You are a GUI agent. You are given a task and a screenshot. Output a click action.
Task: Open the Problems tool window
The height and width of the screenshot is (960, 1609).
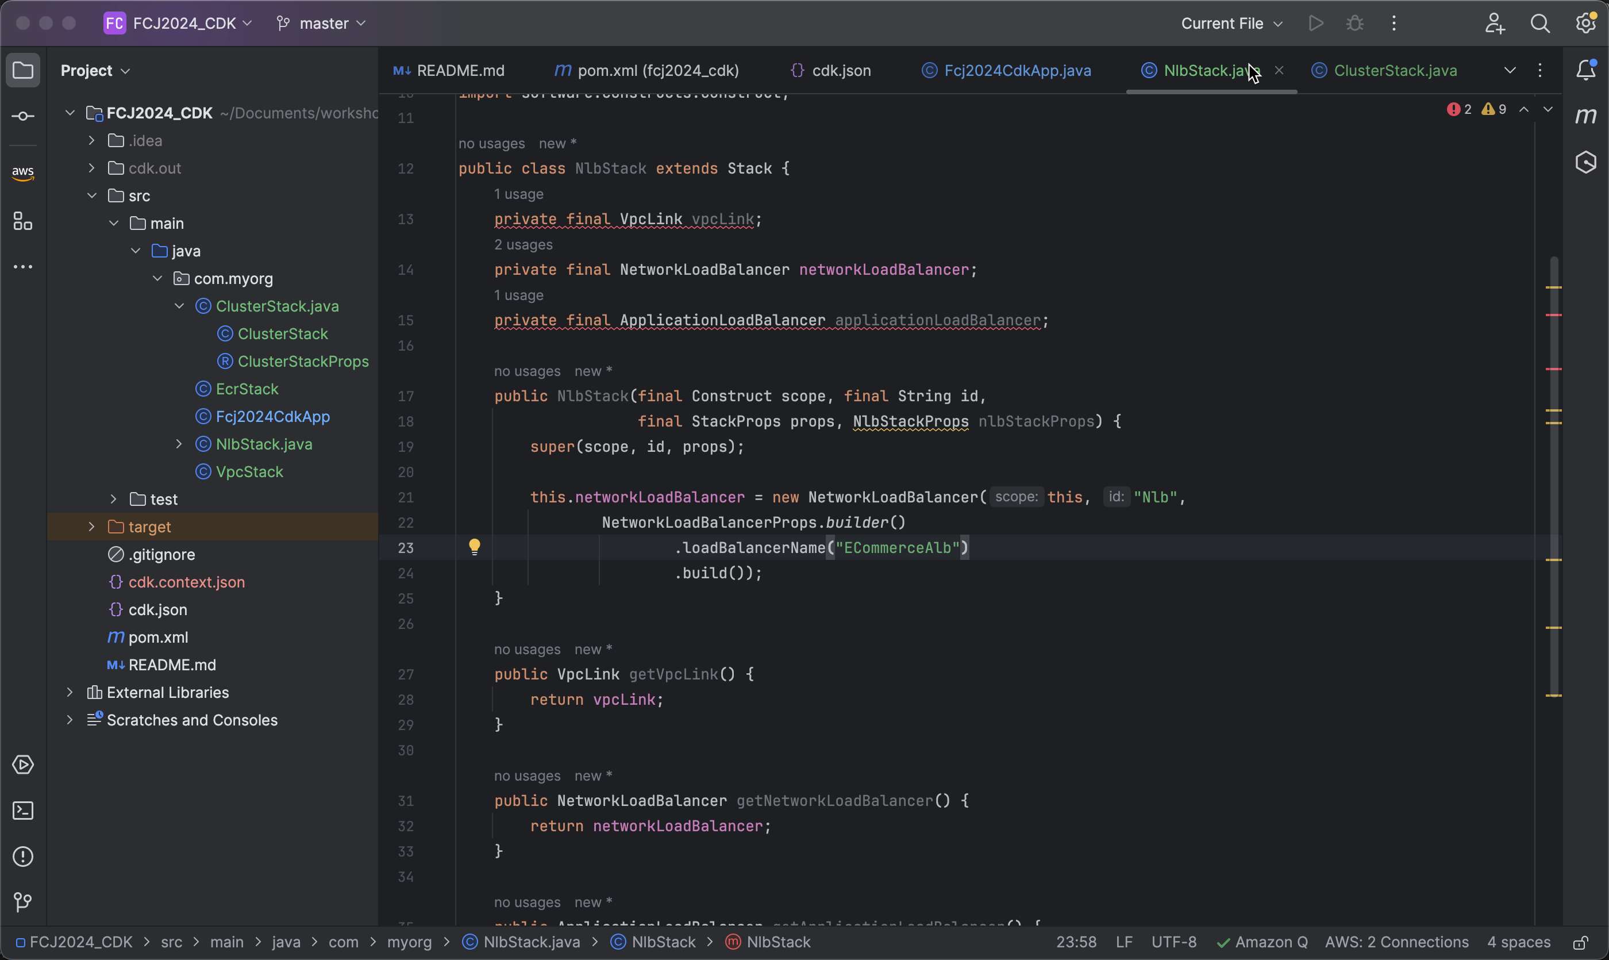24,857
